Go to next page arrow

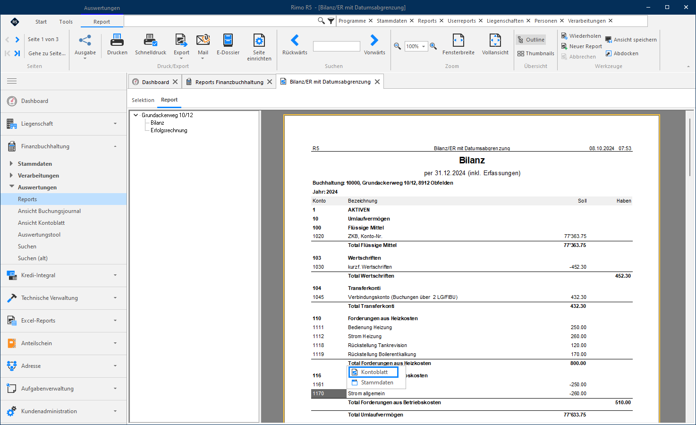tap(17, 40)
